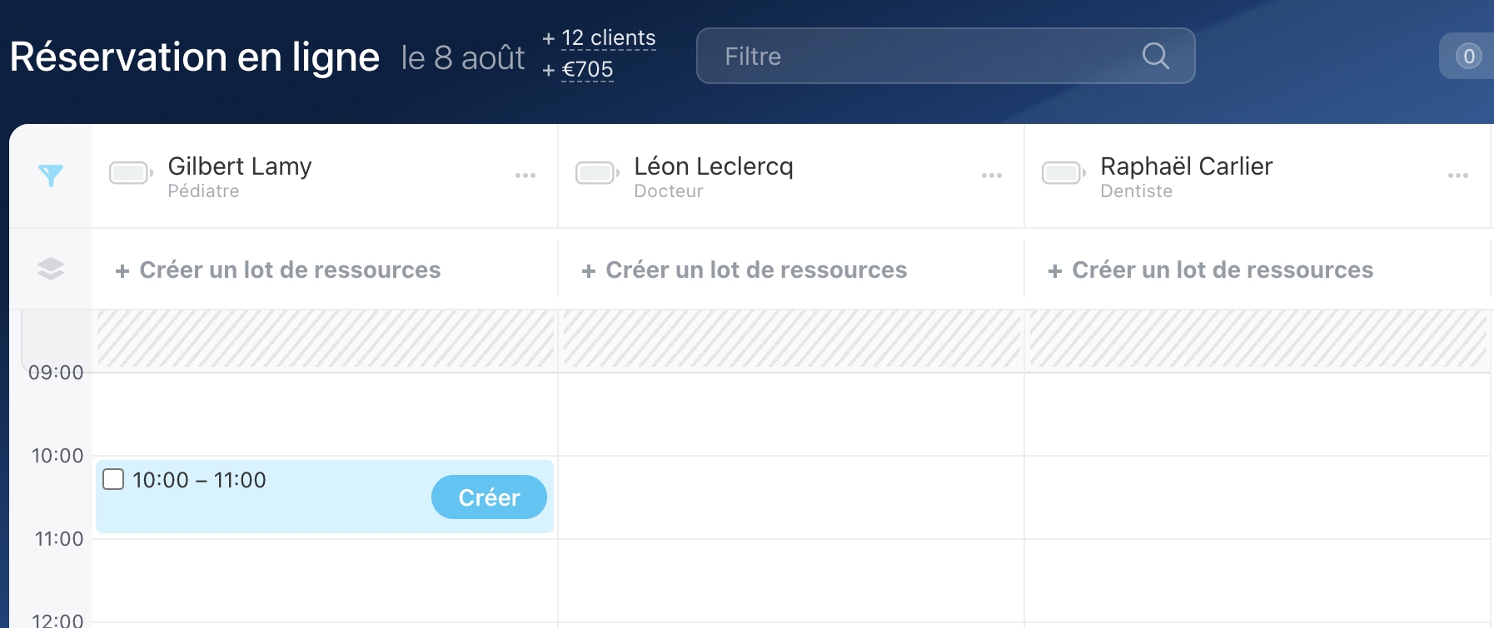
Task: Click battery icon beside Léon Leclercq
Action: click(597, 173)
